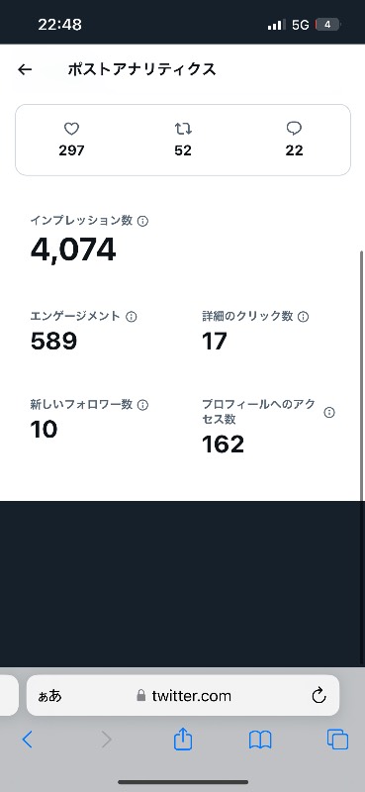Tap the repost arrows icon
Screen dimensions: 365x792
coord(183,130)
